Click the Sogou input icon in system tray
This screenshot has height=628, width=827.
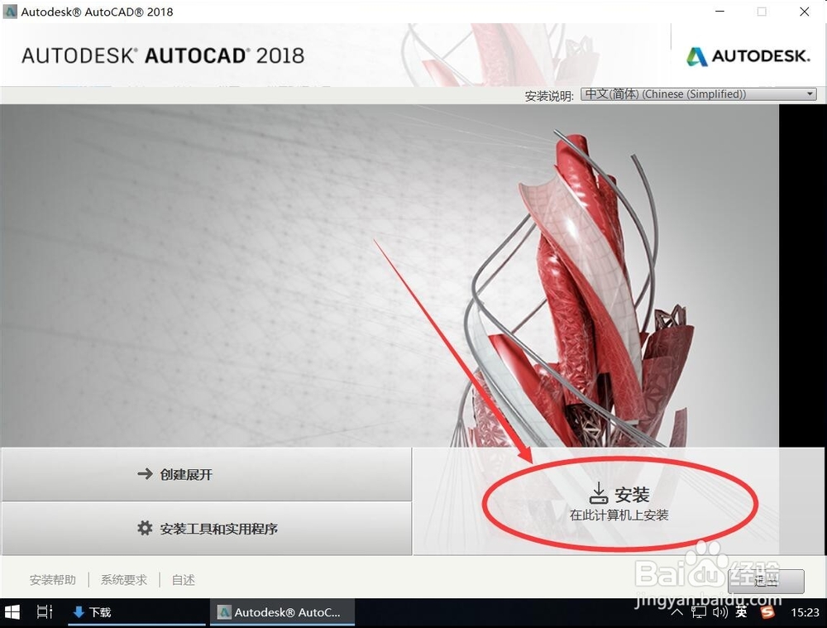[766, 611]
